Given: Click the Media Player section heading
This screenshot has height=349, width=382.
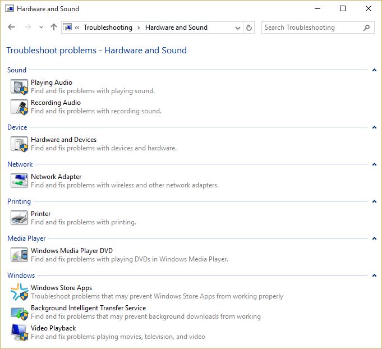Looking at the screenshot, I should tap(26, 238).
